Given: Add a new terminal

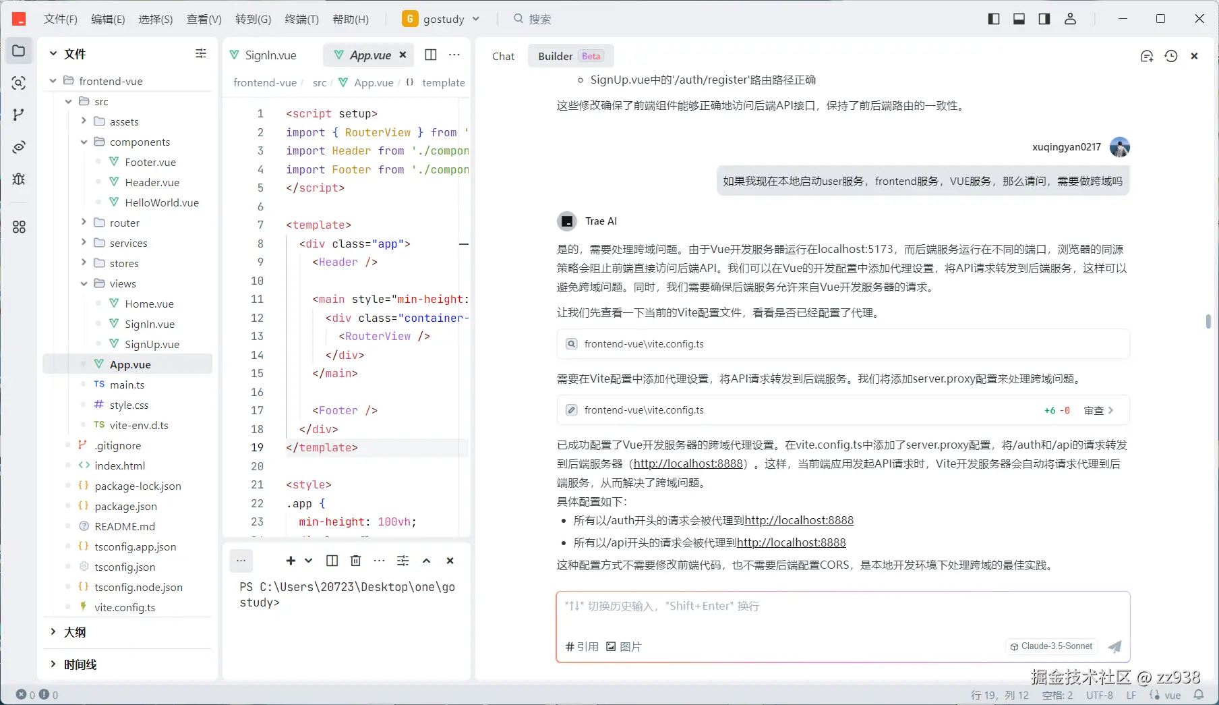Looking at the screenshot, I should point(291,561).
